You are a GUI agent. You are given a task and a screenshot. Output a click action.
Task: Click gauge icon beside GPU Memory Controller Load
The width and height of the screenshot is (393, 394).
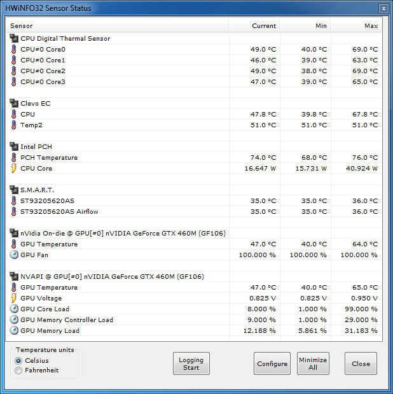pyautogui.click(x=14, y=320)
